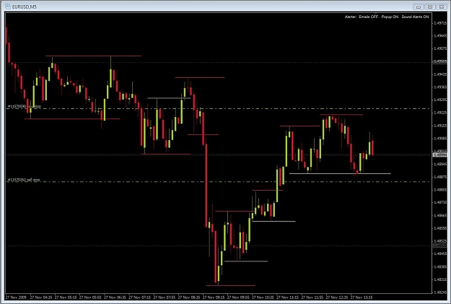Click the 1.48455 price scale label

coord(440,254)
